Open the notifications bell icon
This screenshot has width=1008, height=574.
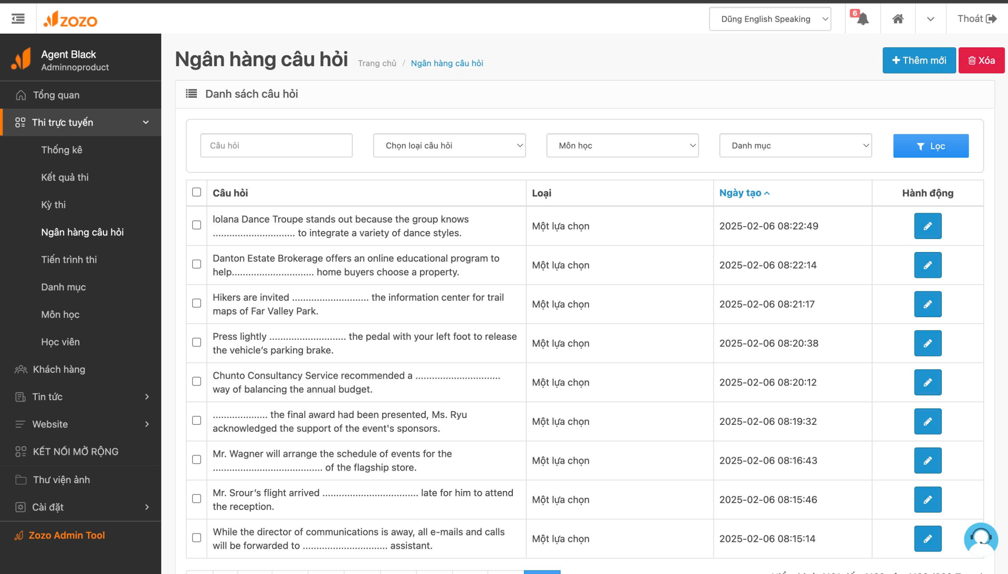coord(862,19)
